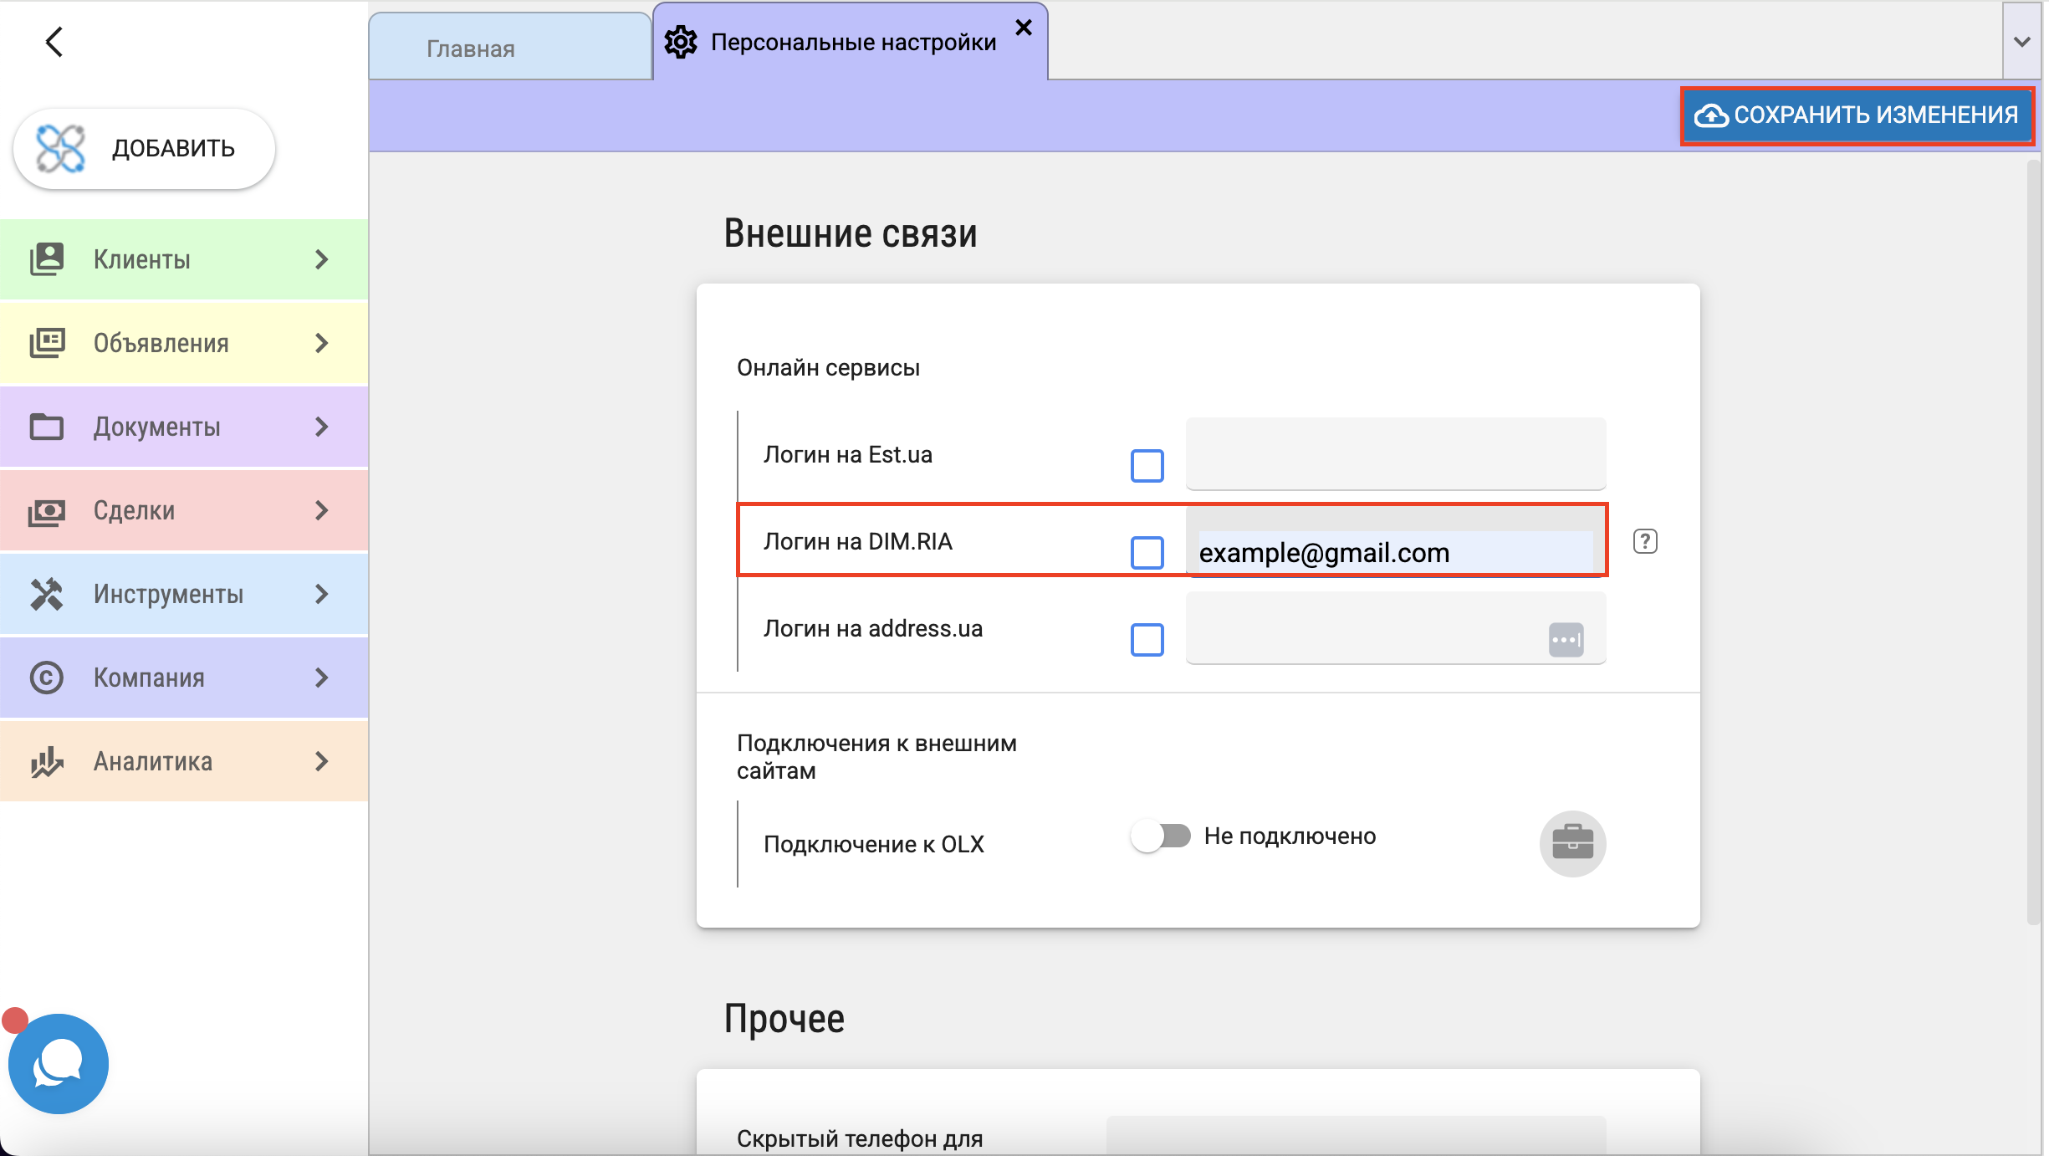The width and height of the screenshot is (2049, 1156).
Task: Check the Логин на DIM.RIA checkbox
Action: (x=1147, y=553)
